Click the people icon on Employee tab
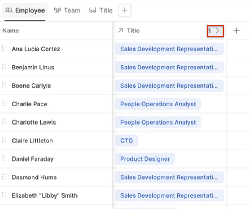 pos(9,10)
